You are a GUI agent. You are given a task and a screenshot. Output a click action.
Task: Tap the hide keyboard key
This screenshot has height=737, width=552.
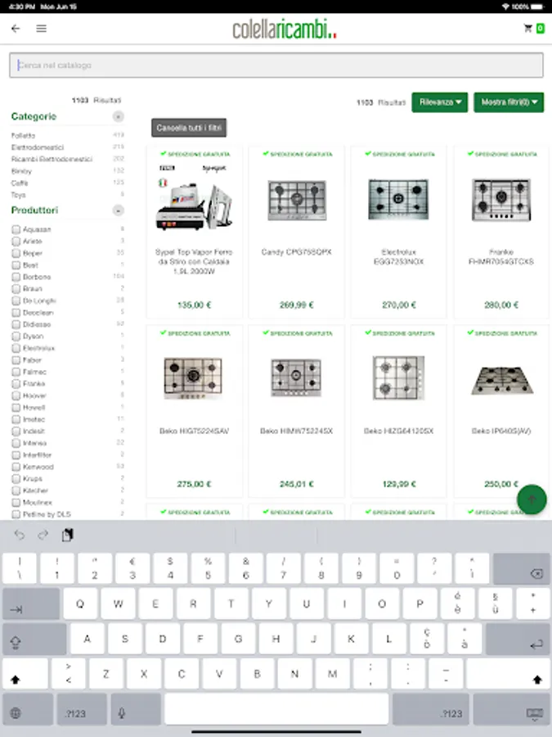tap(511, 709)
